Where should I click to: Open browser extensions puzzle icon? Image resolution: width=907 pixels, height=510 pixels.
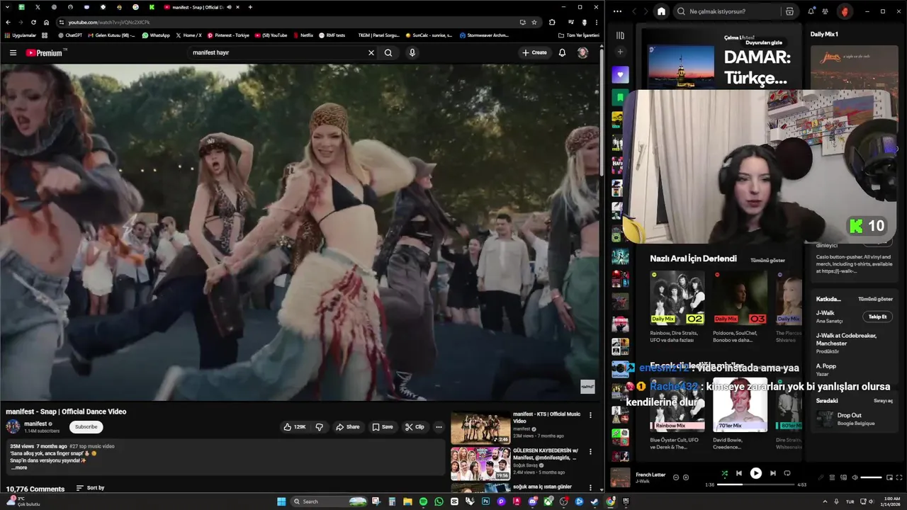click(552, 22)
